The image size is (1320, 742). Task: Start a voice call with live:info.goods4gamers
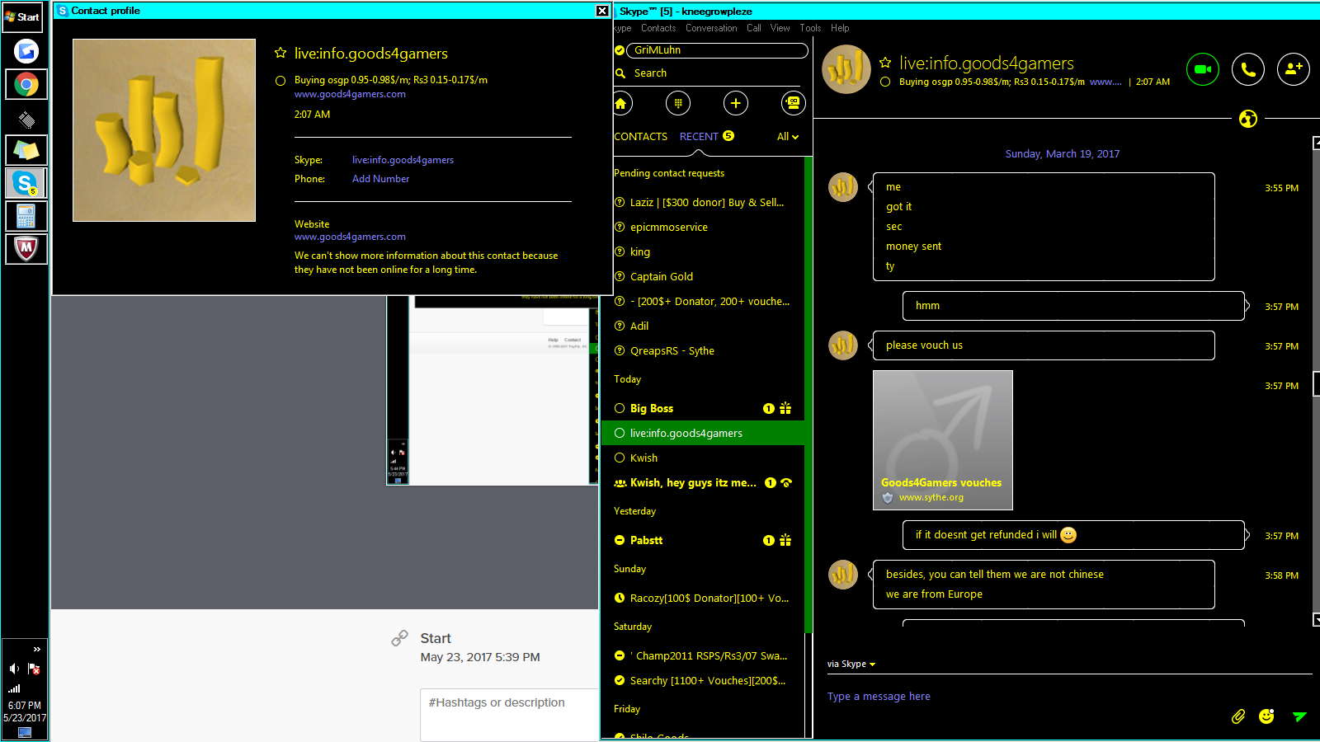pyautogui.click(x=1248, y=69)
